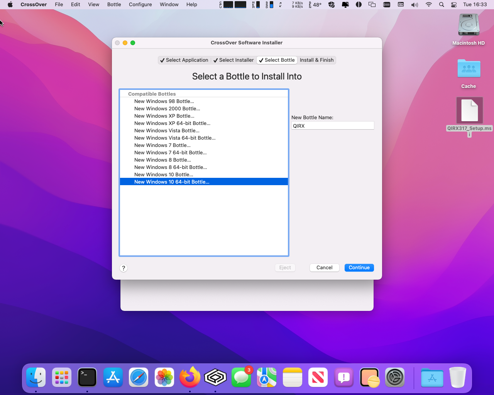Image resolution: width=494 pixels, height=395 pixels.
Task: Pick New Windows Vista 64-bit Bottle
Action: [204, 138]
